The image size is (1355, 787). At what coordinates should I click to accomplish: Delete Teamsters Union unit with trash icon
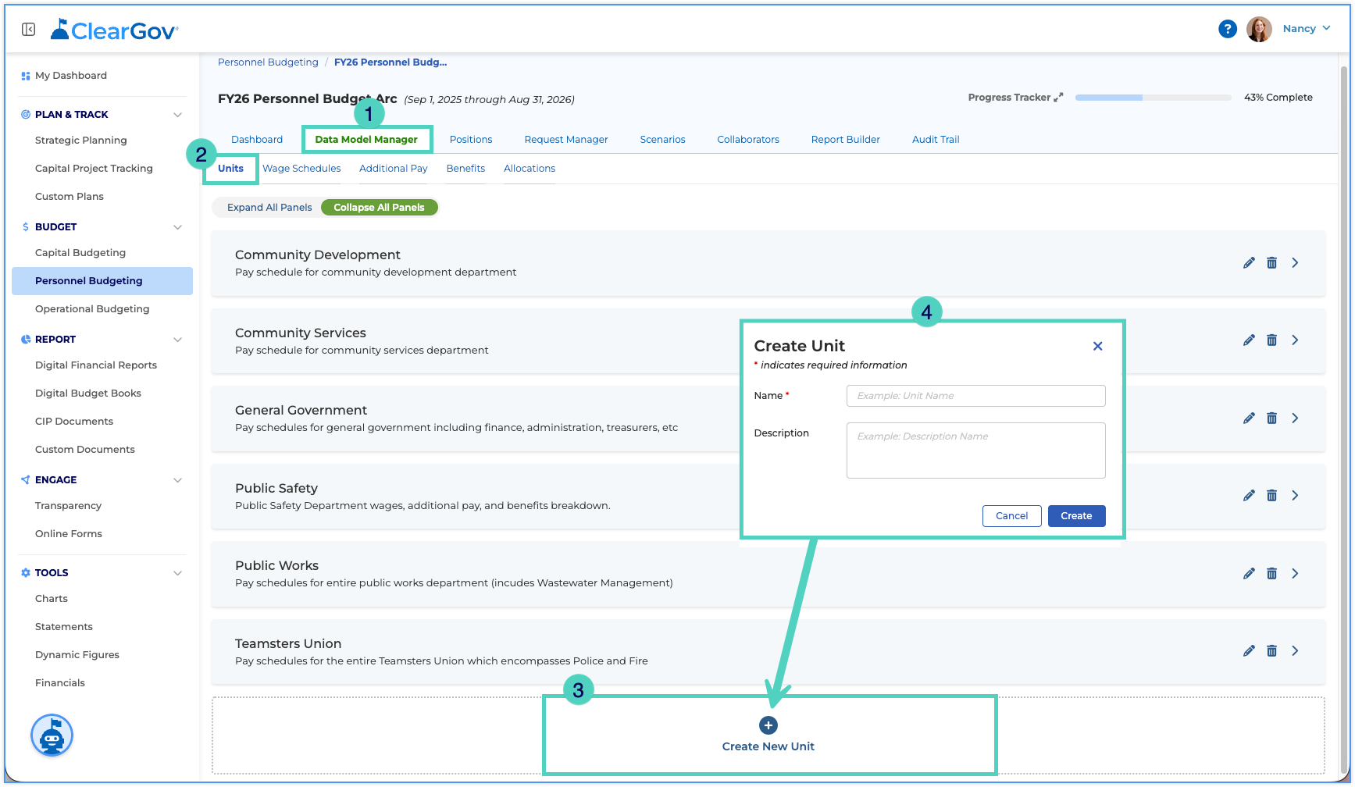(1271, 650)
